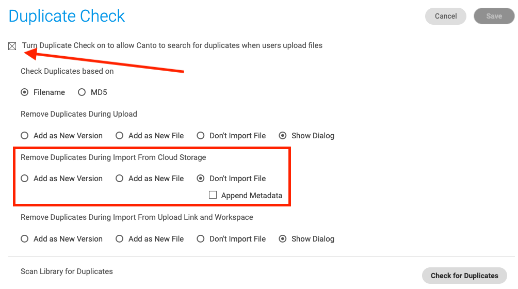Click the Save button
The height and width of the screenshot is (289, 518).
point(494,16)
